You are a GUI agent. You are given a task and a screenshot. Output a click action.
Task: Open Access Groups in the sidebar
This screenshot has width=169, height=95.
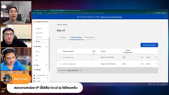(x=39, y=33)
